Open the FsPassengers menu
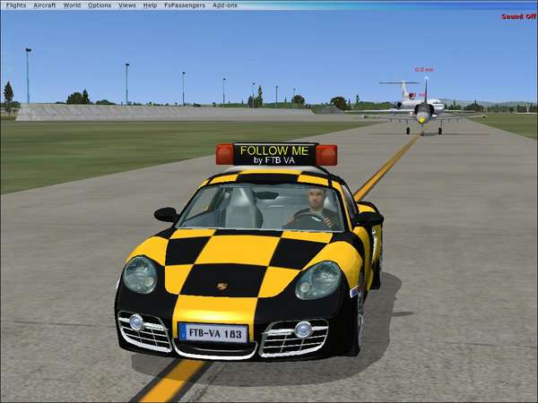 tap(185, 5)
